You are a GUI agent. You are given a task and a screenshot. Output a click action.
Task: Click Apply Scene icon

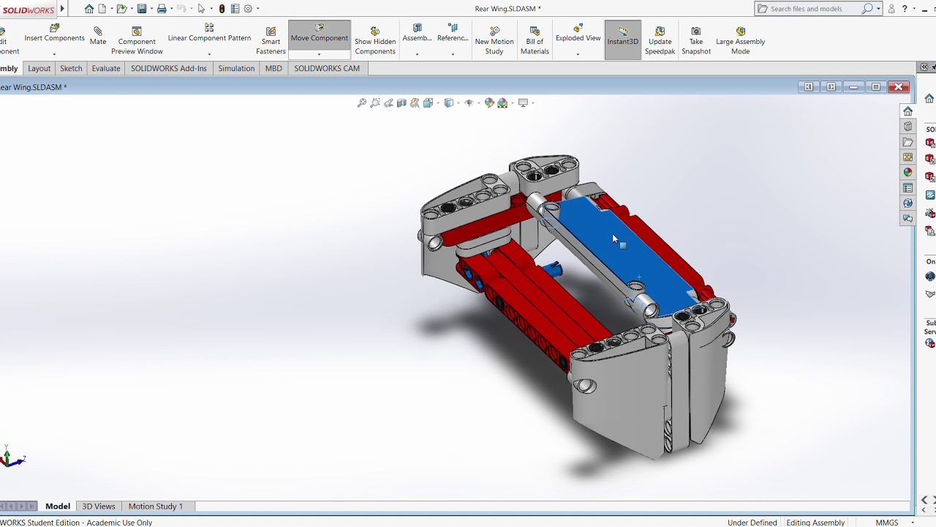pos(502,103)
